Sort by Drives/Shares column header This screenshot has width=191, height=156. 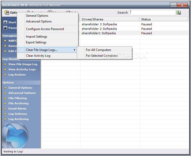[110, 19]
